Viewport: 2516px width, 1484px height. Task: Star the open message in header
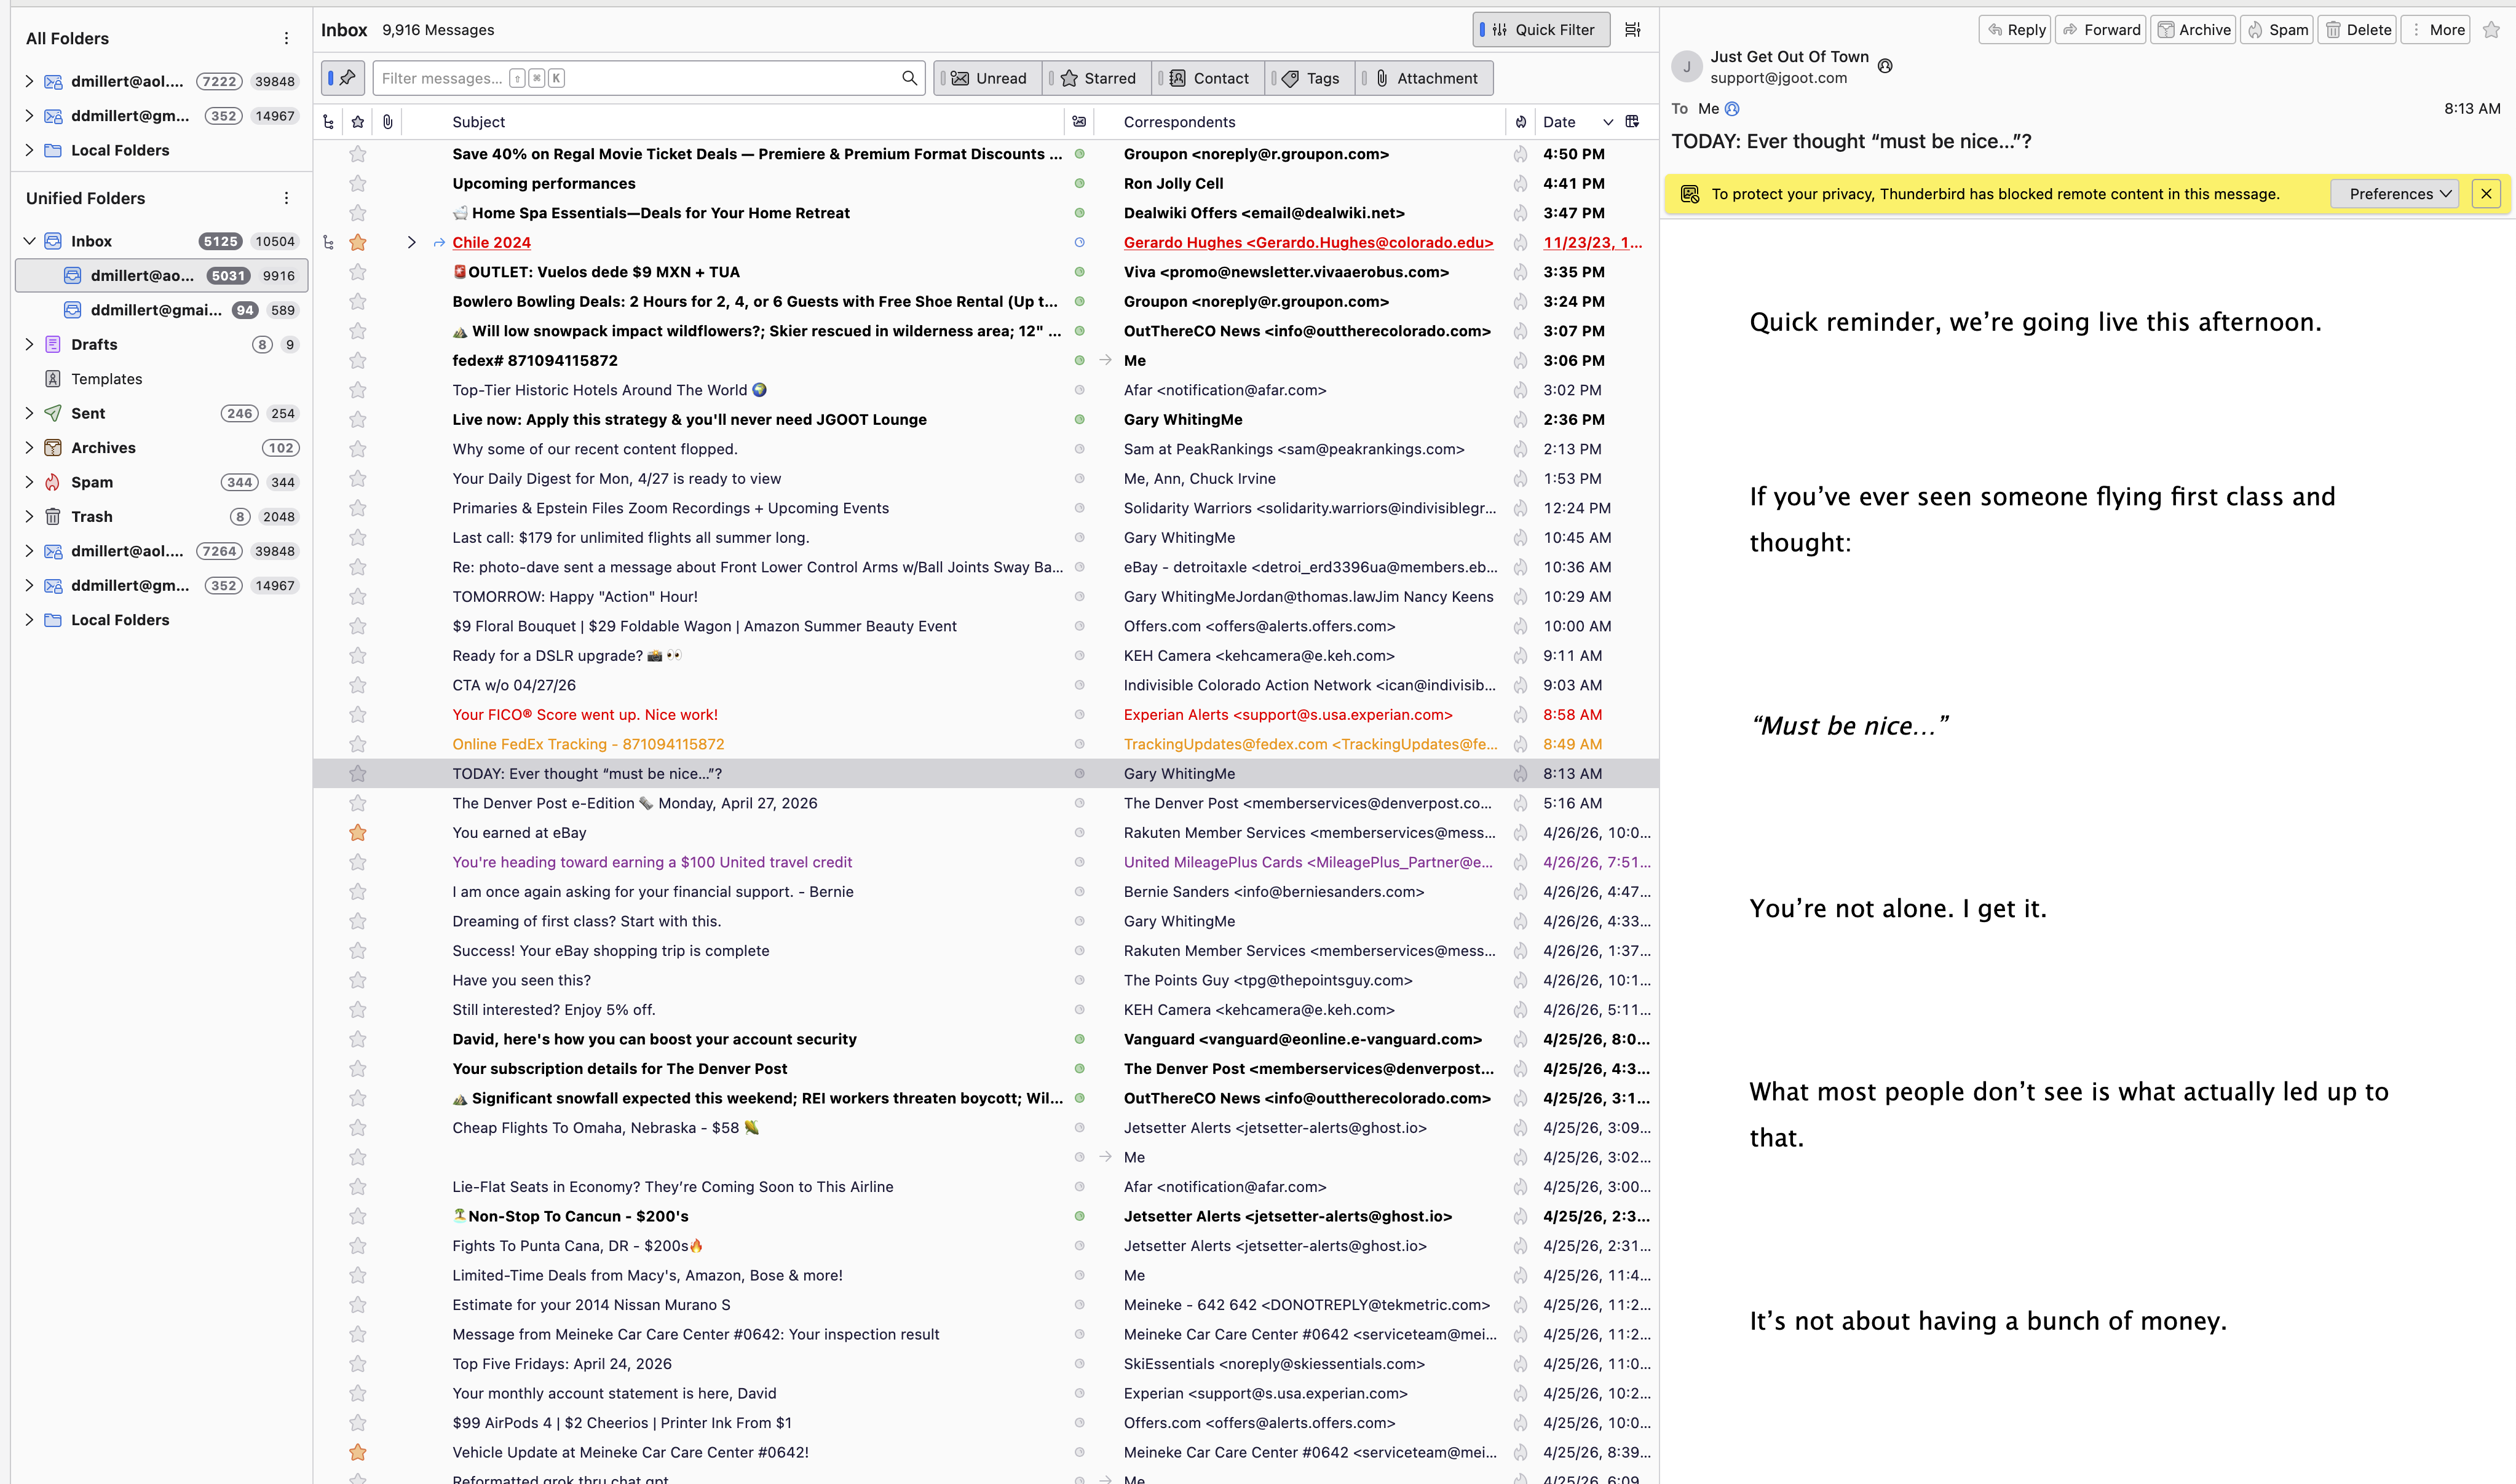coord(2491,30)
